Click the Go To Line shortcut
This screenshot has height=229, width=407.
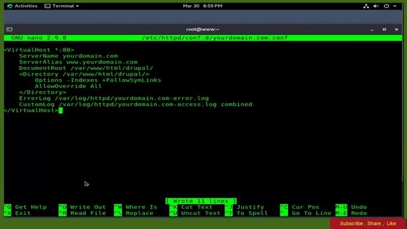pyautogui.click(x=305, y=213)
